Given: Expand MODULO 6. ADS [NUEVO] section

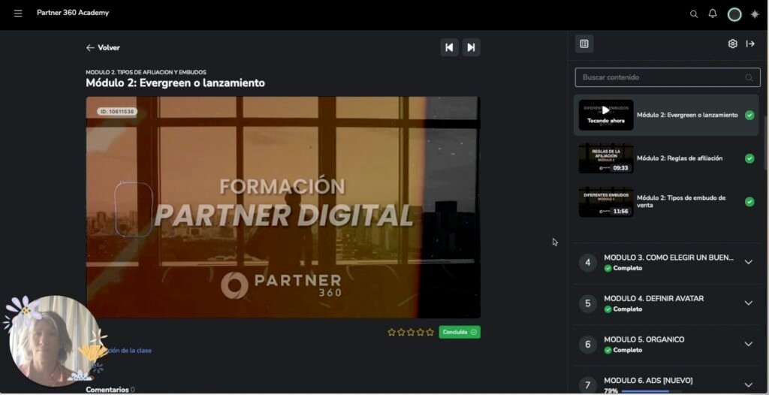Looking at the screenshot, I should pos(749,384).
